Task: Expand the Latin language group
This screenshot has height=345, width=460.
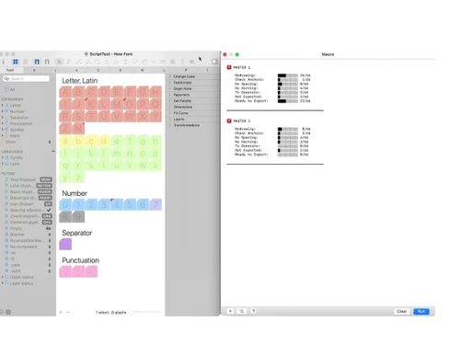Action: [3, 164]
